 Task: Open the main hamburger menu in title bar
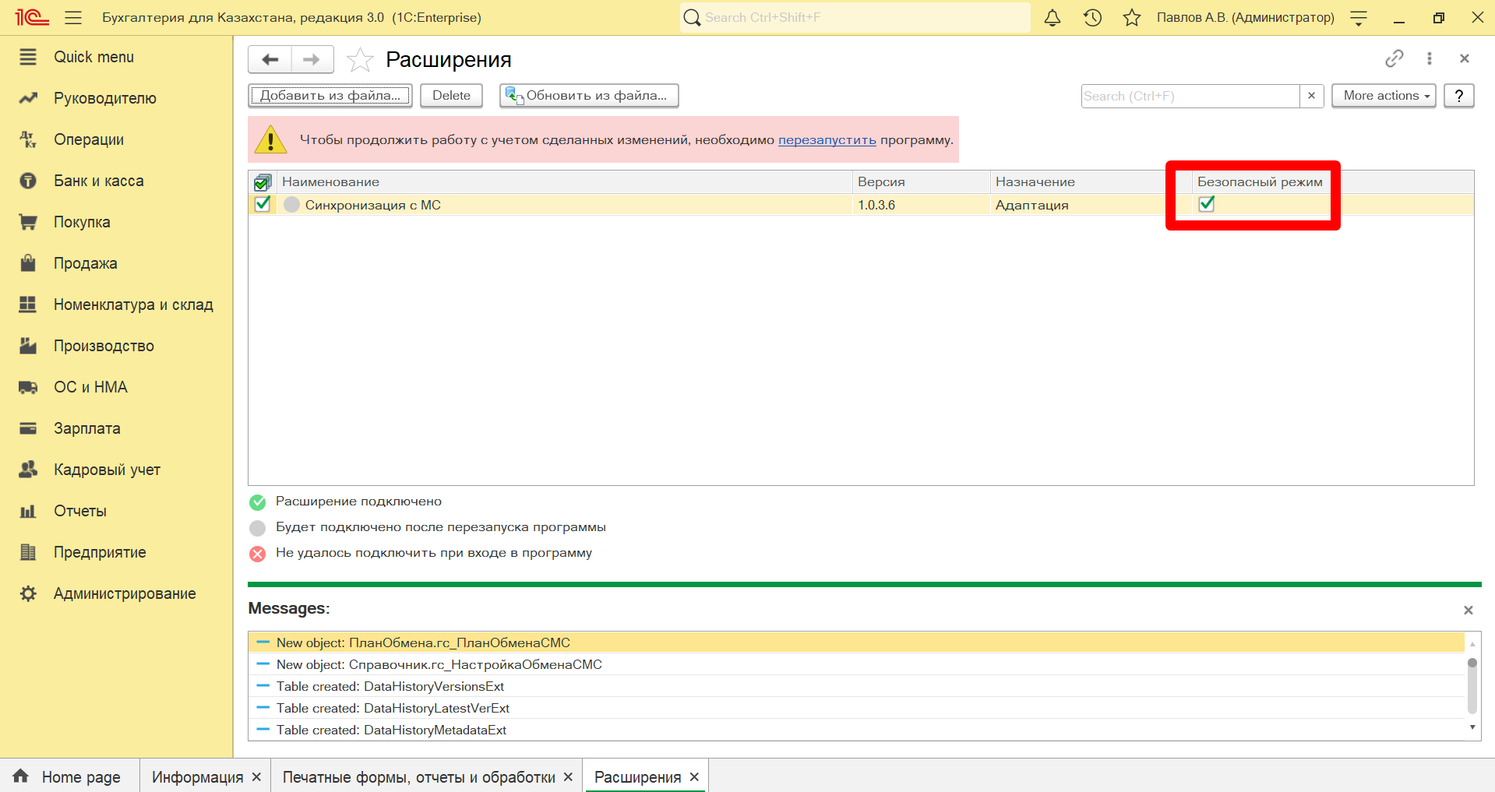click(x=73, y=17)
